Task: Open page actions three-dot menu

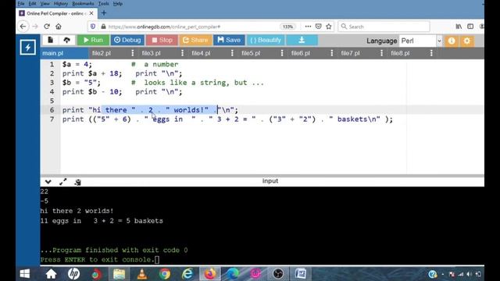Action: point(308,27)
